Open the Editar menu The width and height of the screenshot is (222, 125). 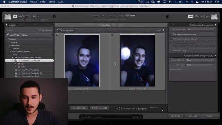click(x=43, y=2)
